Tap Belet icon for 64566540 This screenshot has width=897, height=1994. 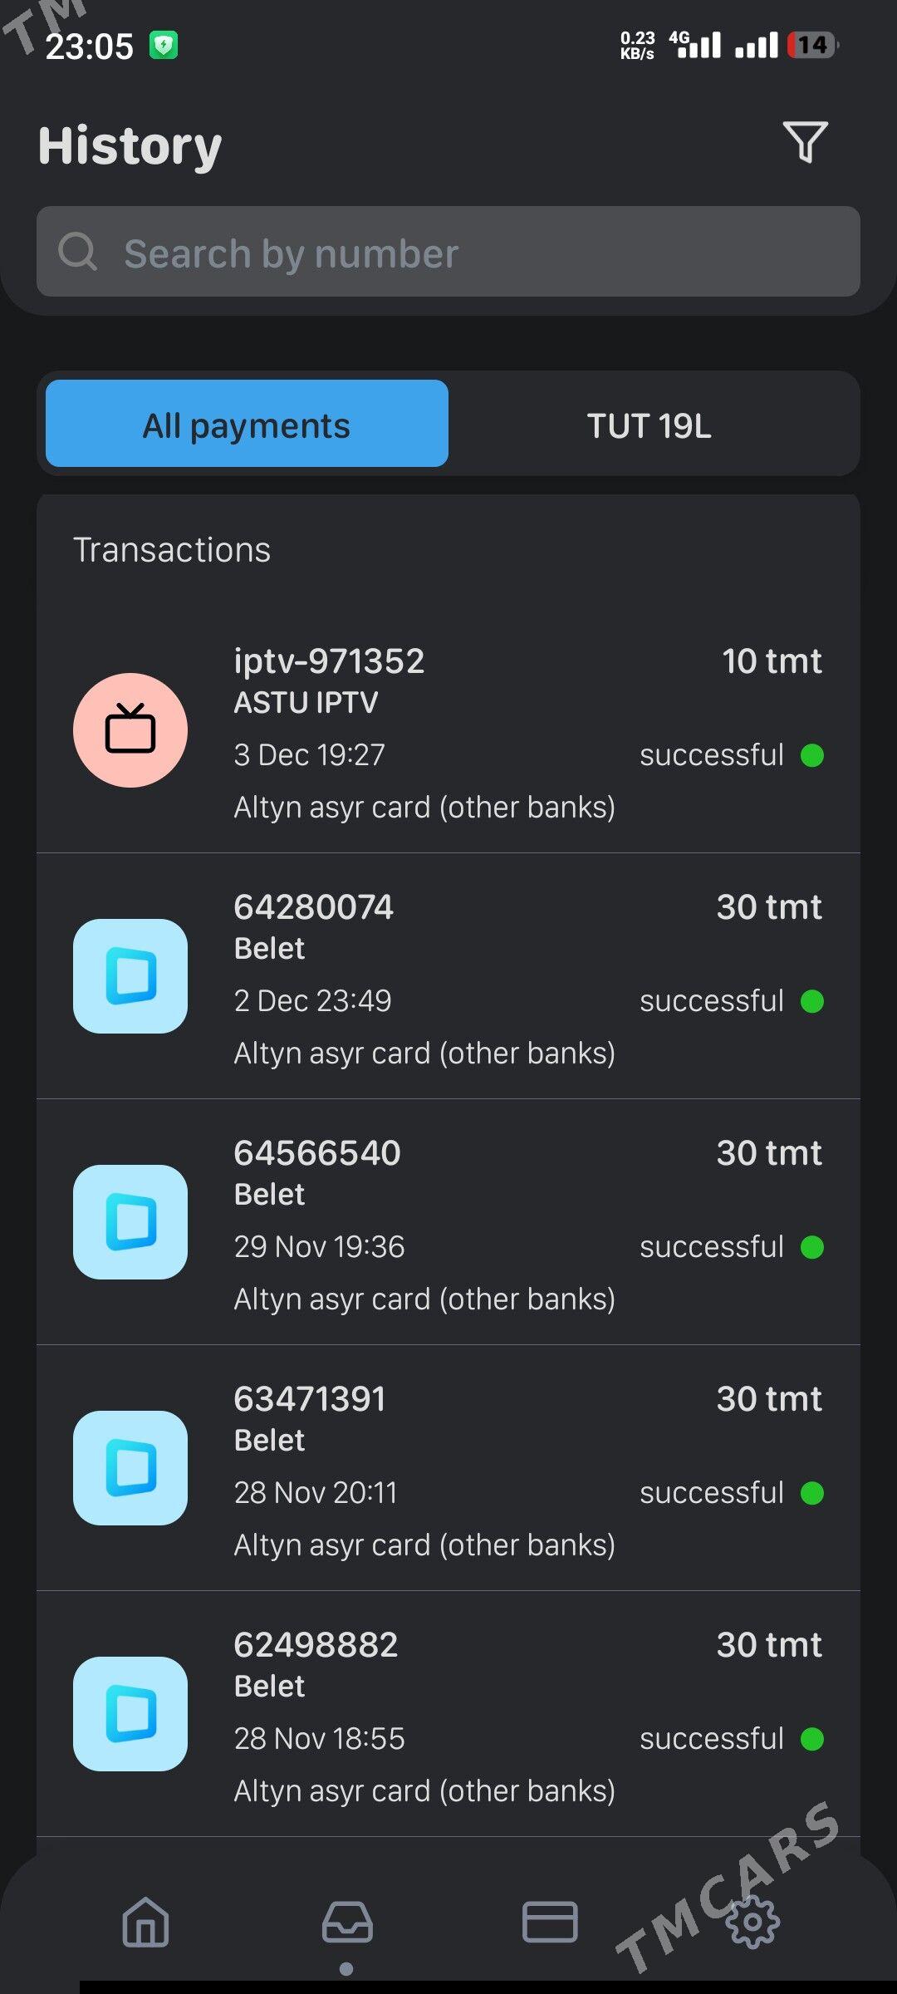[130, 1222]
